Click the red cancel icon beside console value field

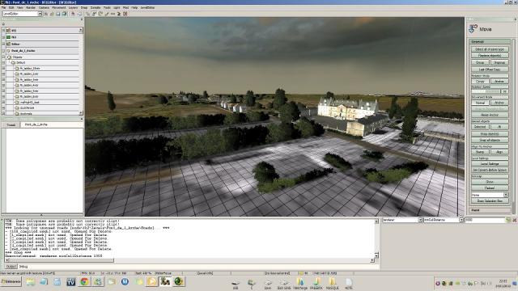[x=515, y=220]
